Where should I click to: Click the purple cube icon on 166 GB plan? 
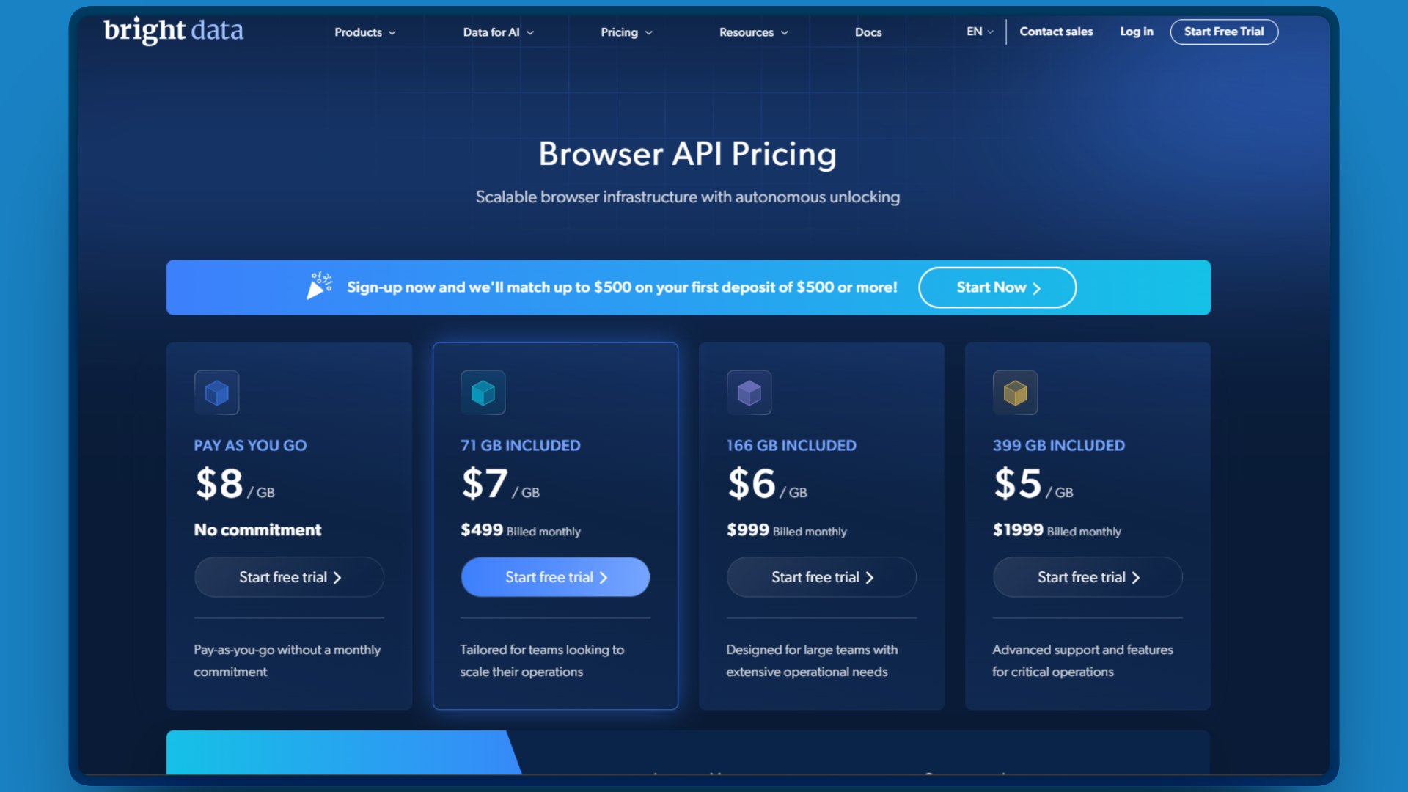pyautogui.click(x=749, y=392)
